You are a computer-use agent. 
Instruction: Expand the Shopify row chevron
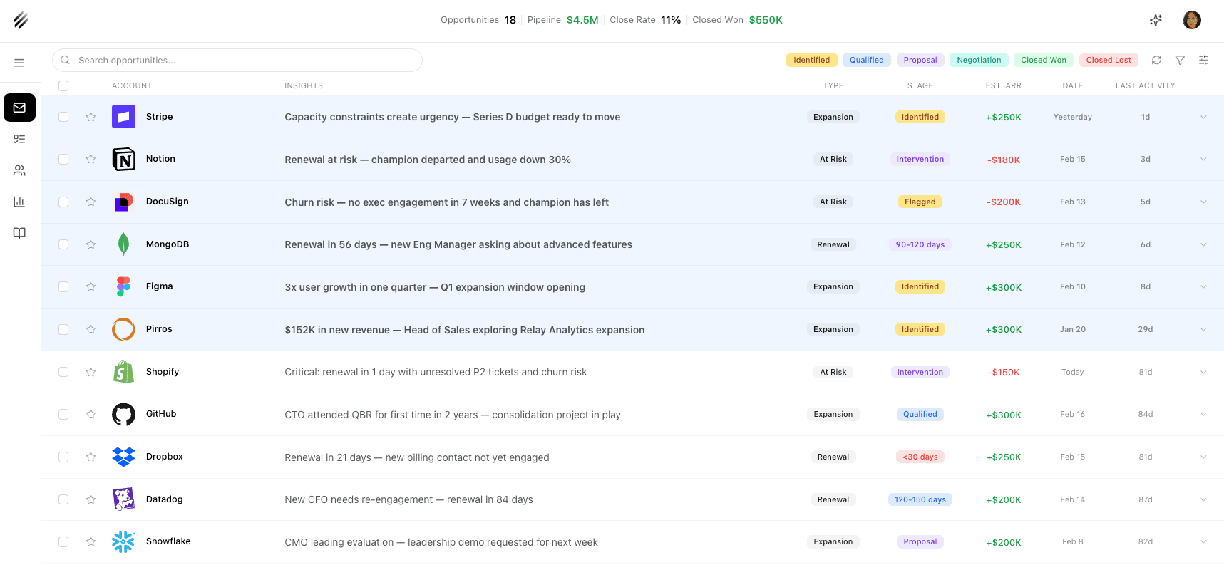click(1203, 372)
